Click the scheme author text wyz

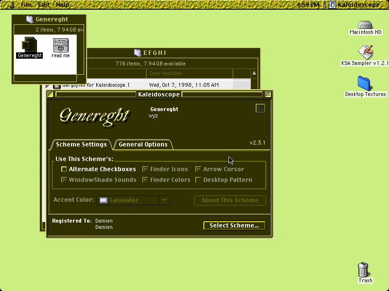point(153,116)
